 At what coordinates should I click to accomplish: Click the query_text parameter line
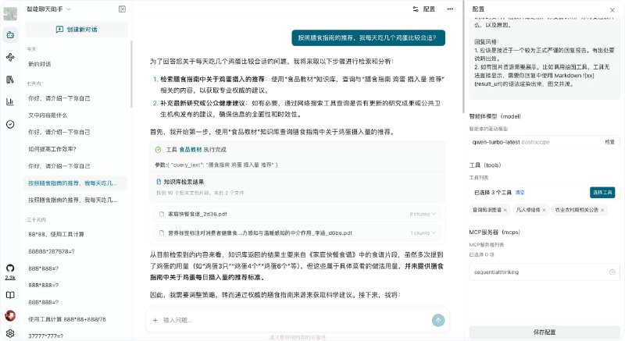point(216,165)
